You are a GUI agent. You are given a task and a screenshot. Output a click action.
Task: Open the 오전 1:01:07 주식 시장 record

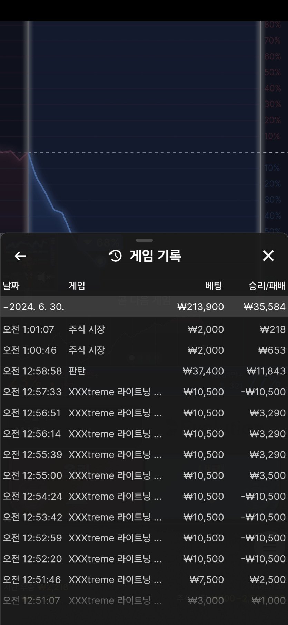(144, 329)
